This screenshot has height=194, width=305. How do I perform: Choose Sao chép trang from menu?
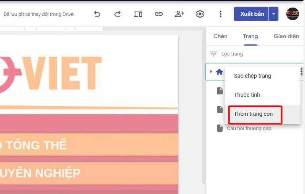262,76
